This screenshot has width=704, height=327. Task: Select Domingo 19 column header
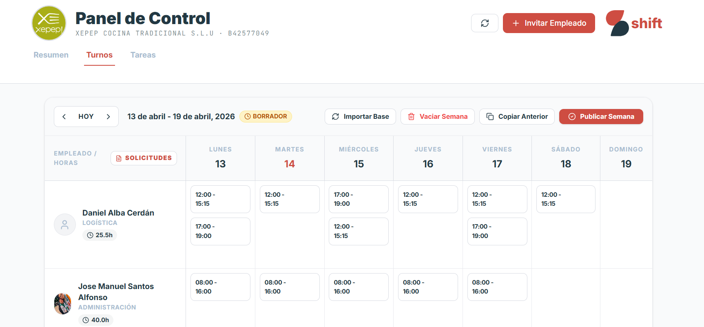click(x=626, y=158)
